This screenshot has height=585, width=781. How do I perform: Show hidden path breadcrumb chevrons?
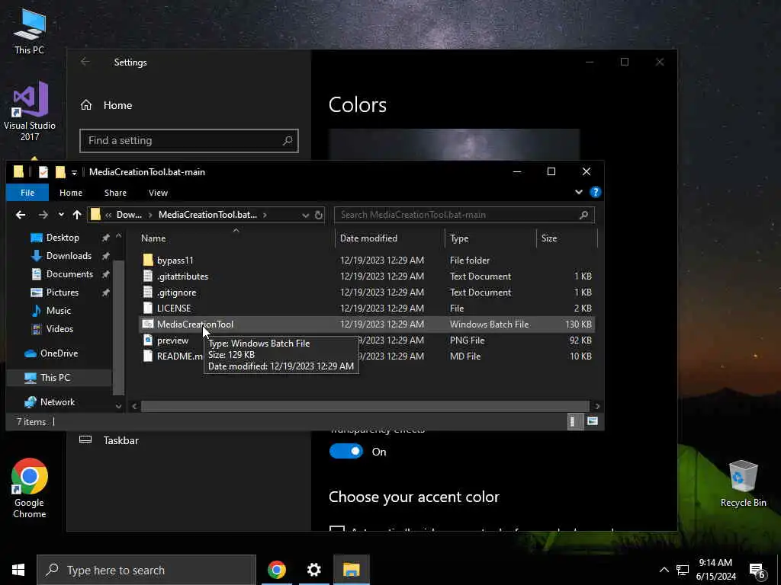click(x=108, y=215)
